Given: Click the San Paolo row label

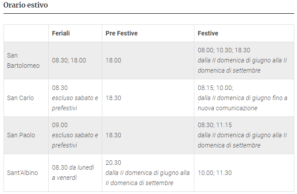Looking at the screenshot, I should point(21,135).
